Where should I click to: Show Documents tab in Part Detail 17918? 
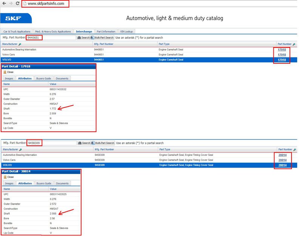point(62,78)
